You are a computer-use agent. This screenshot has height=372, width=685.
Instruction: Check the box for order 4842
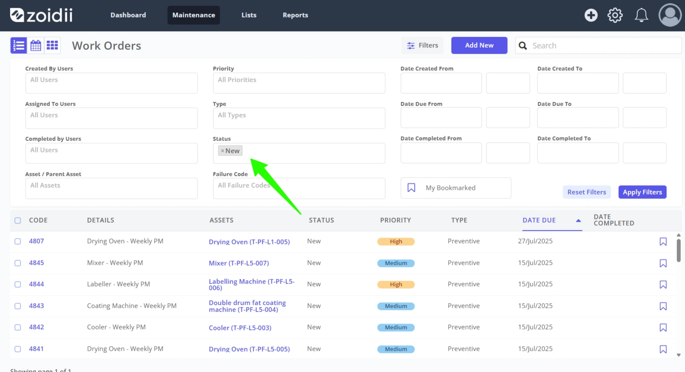click(18, 327)
